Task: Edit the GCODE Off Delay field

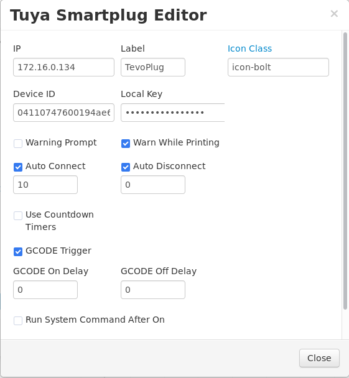Action: point(153,290)
